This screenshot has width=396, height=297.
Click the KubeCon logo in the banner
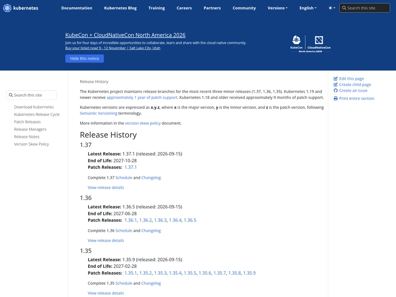297,42
